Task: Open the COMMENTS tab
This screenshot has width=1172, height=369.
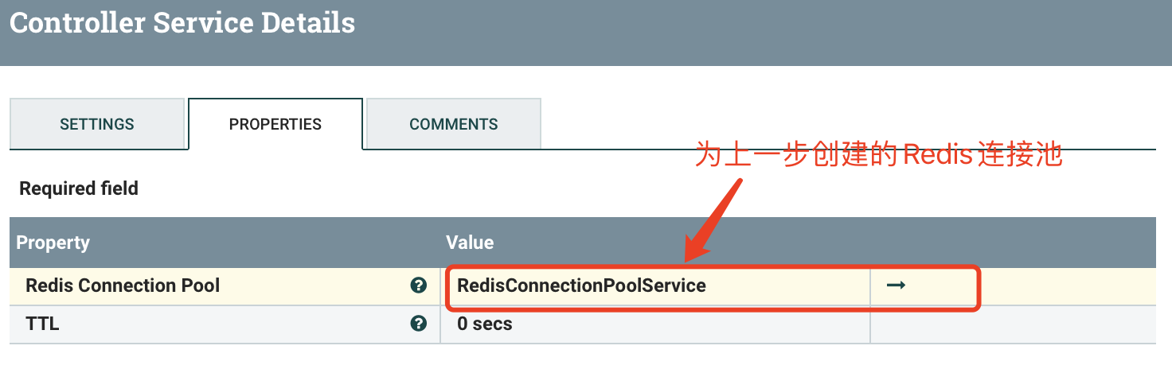Action: point(454,124)
